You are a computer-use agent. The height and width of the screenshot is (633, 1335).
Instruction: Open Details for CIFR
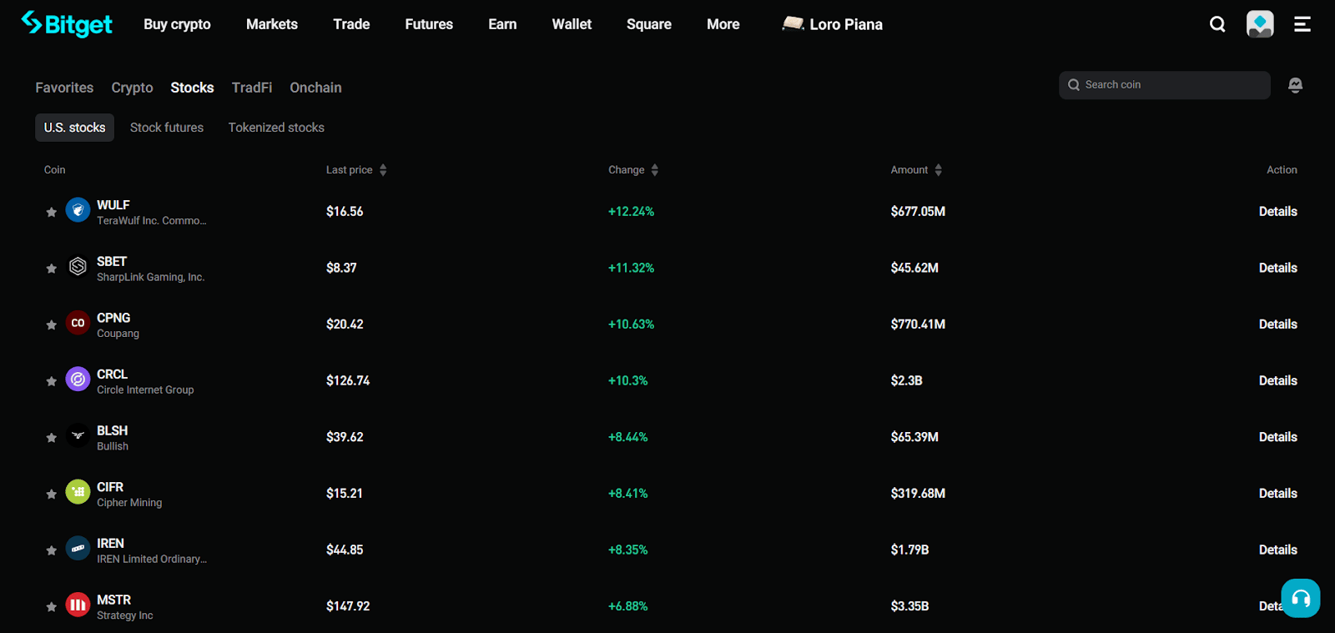pyautogui.click(x=1277, y=494)
